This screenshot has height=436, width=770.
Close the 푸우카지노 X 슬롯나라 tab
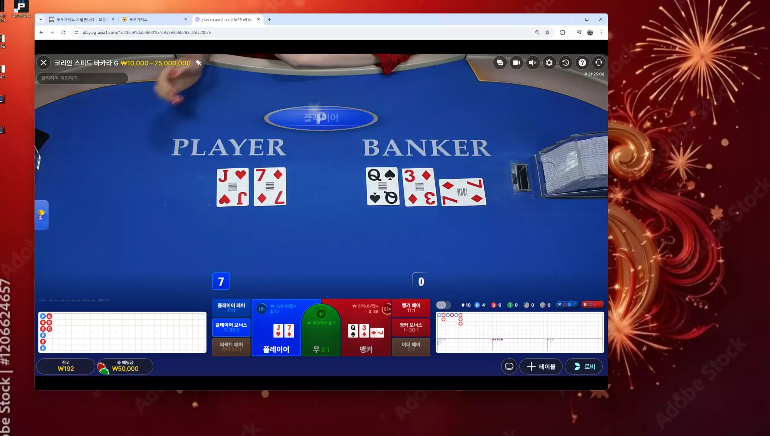(x=113, y=19)
